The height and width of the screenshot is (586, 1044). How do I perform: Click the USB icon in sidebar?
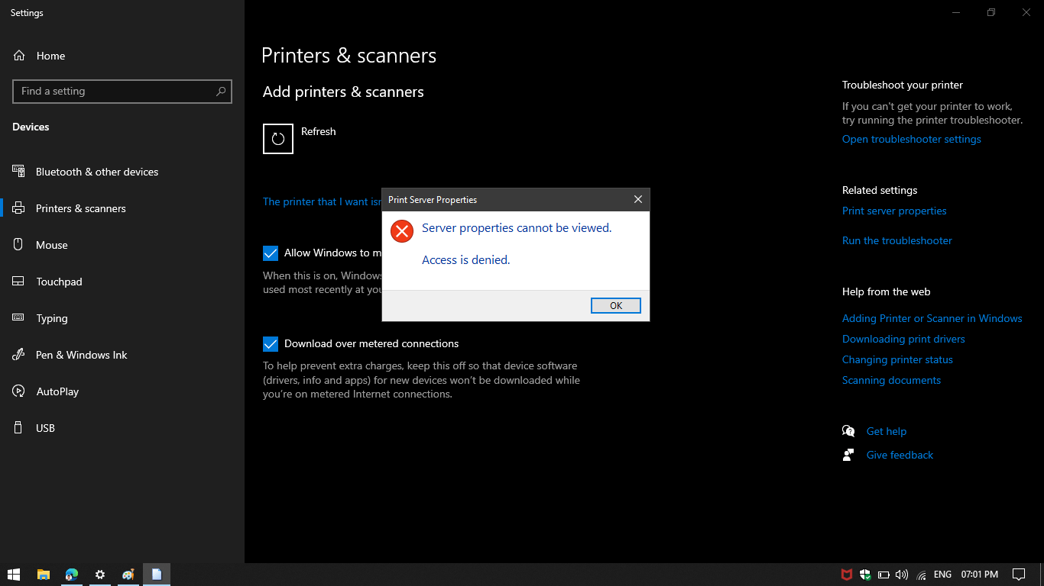tap(18, 428)
